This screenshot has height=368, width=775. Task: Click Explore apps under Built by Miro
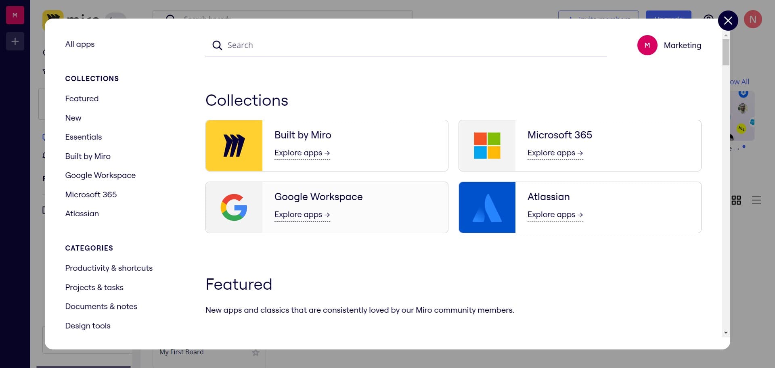click(x=302, y=153)
